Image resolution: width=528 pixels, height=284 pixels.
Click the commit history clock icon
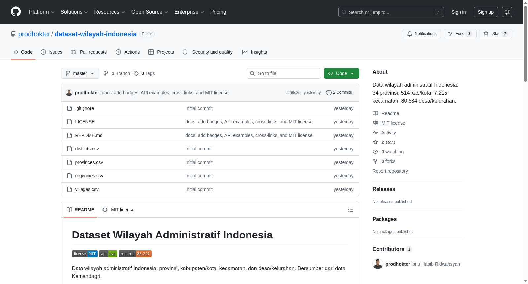point(329,93)
